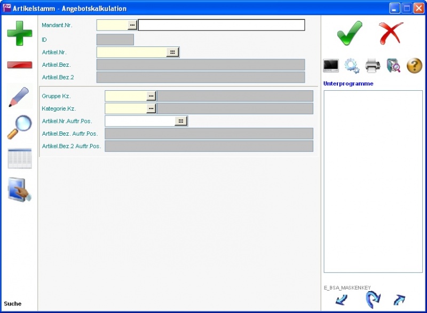Open the print preview document icon
This screenshot has width=427, height=313.
point(393,66)
